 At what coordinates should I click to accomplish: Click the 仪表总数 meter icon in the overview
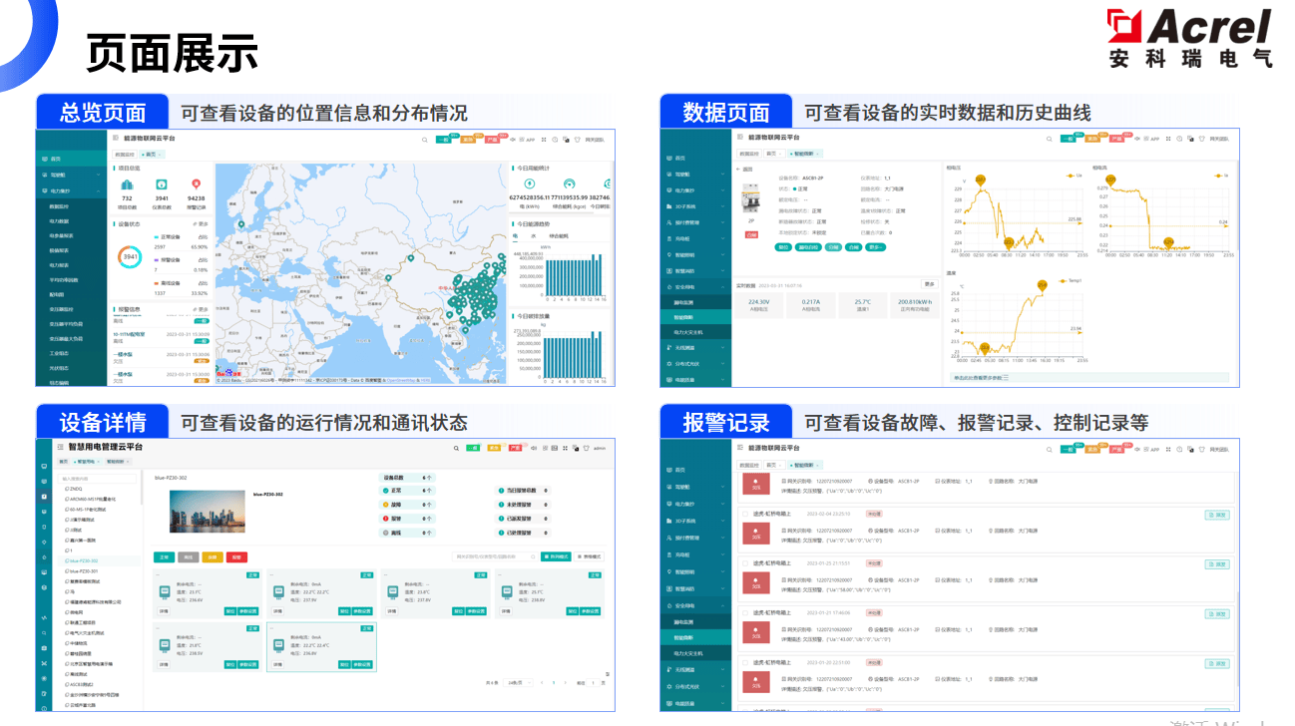[x=162, y=184]
